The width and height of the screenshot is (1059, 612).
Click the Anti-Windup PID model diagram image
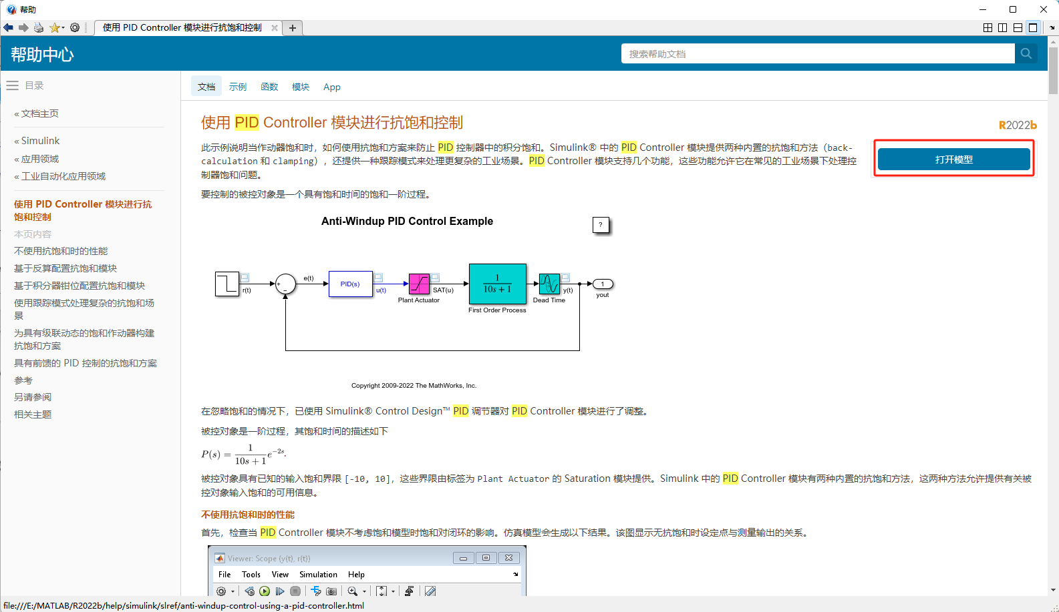click(x=414, y=302)
